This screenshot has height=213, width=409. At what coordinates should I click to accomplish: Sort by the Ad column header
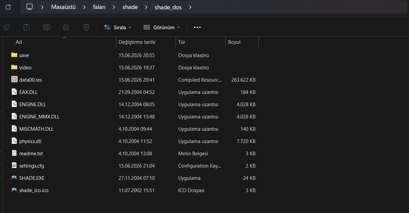19,42
